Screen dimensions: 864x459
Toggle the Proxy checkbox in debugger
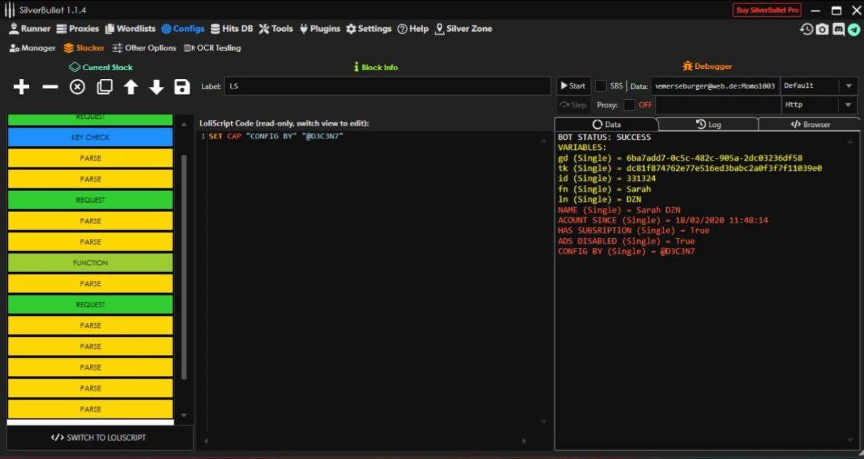tap(629, 105)
